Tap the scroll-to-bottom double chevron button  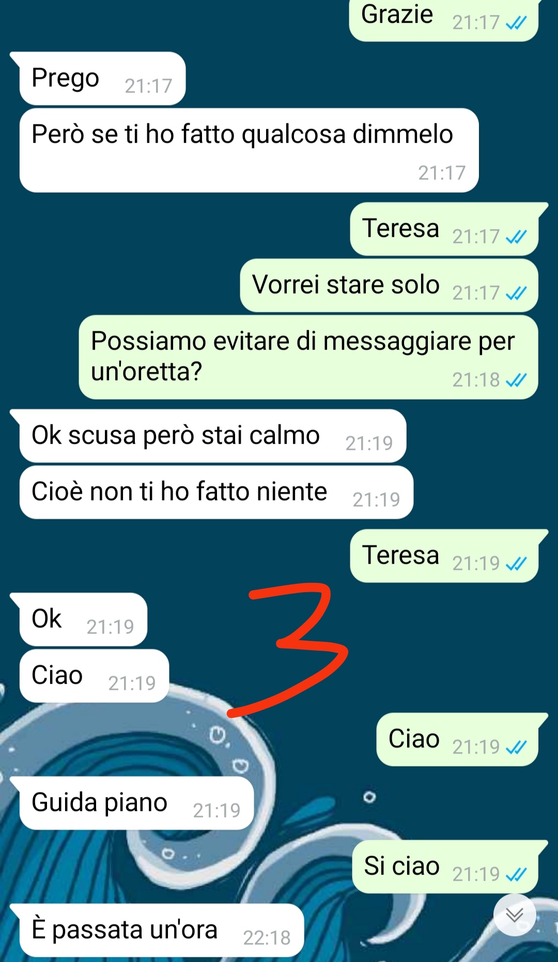pyautogui.click(x=515, y=915)
